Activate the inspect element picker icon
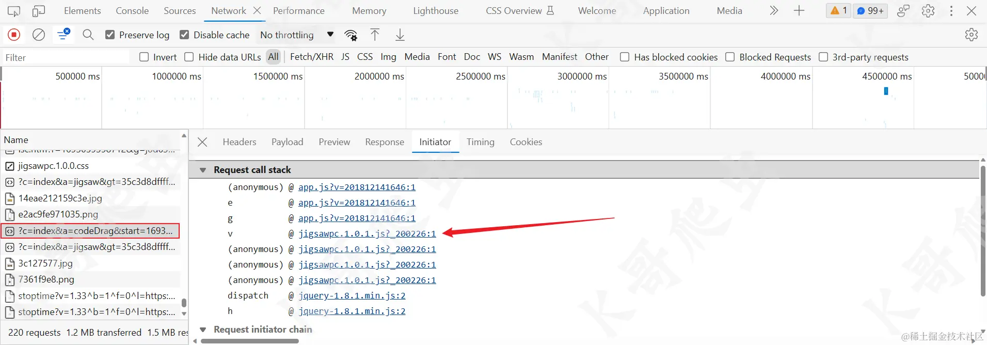This screenshot has height=345, width=987. 14,11
